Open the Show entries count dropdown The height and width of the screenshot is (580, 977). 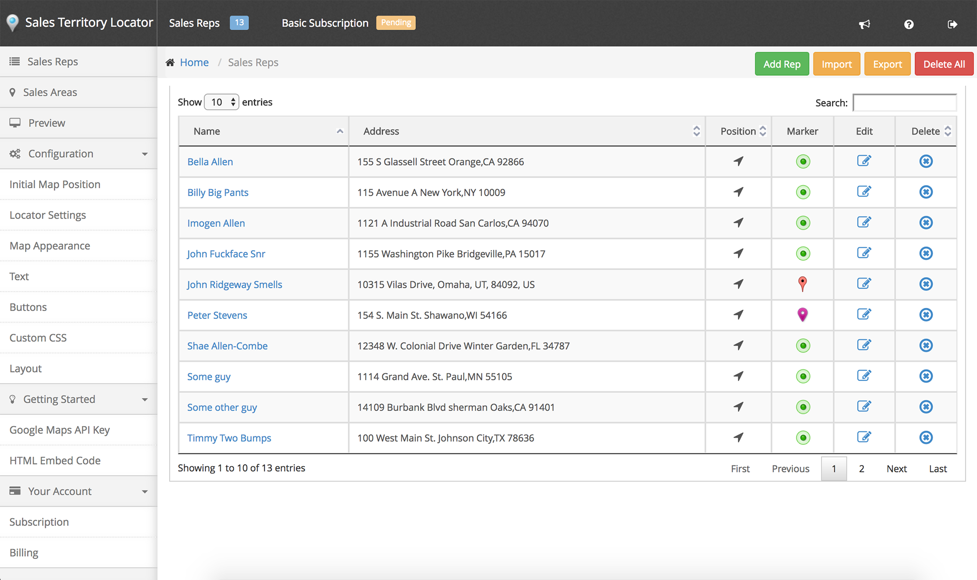(221, 102)
